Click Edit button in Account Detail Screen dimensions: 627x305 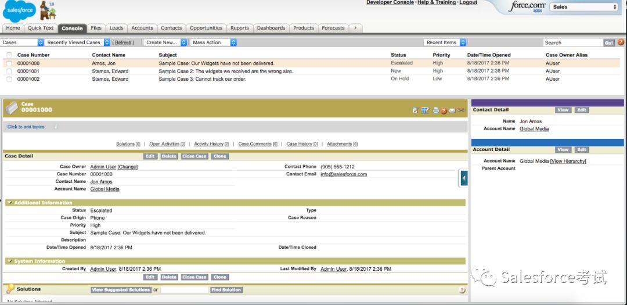pos(582,150)
